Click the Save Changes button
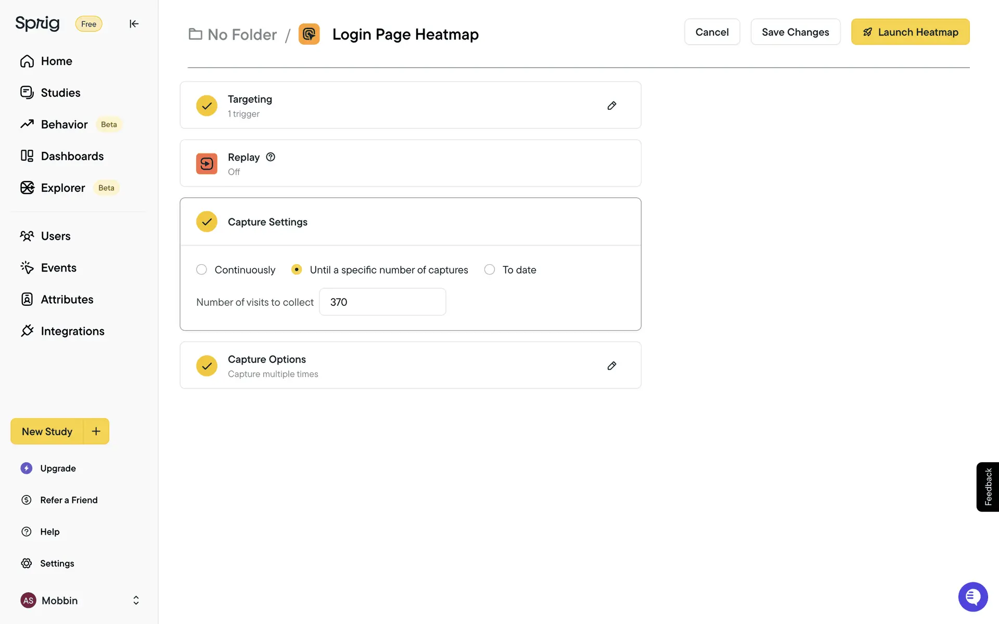The image size is (999, 624). click(795, 32)
